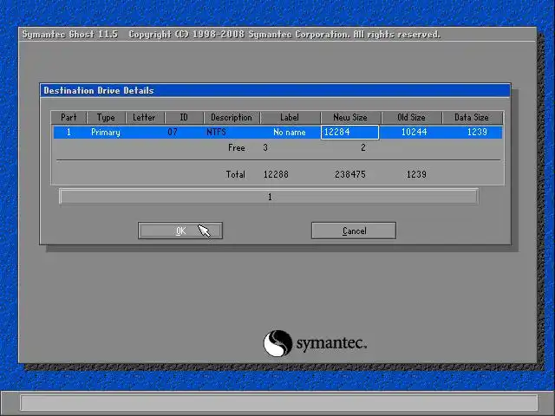
Task: Click the partition layout bar labeled 1
Action: 269,197
